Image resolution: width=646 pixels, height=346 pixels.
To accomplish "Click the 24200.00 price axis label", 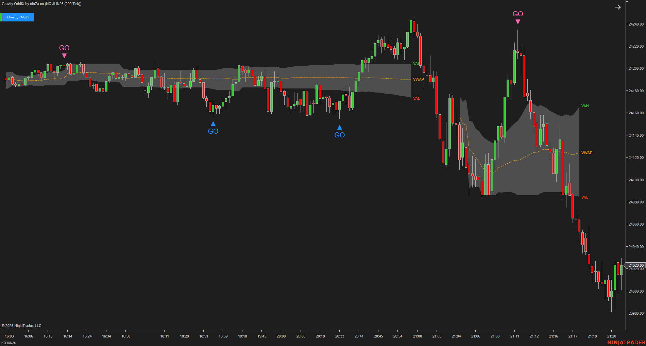I will tap(636, 68).
